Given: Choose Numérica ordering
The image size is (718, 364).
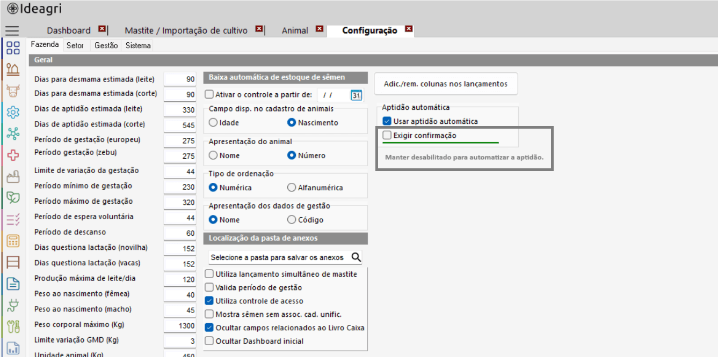Looking at the screenshot, I should click(213, 188).
